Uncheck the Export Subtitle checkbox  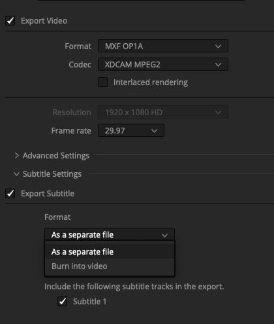point(10,194)
